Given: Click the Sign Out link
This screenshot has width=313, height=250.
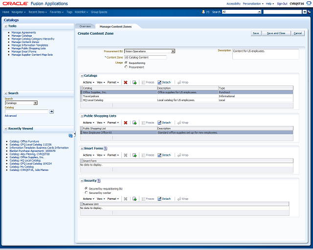Looking at the screenshot, I should [282, 3].
